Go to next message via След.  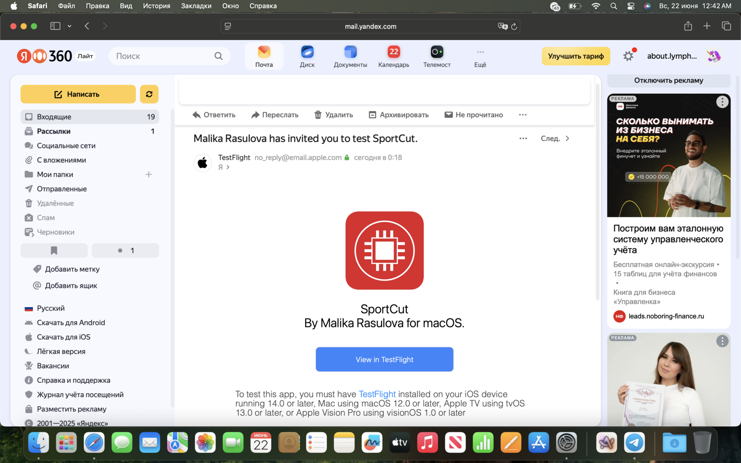tap(555, 138)
